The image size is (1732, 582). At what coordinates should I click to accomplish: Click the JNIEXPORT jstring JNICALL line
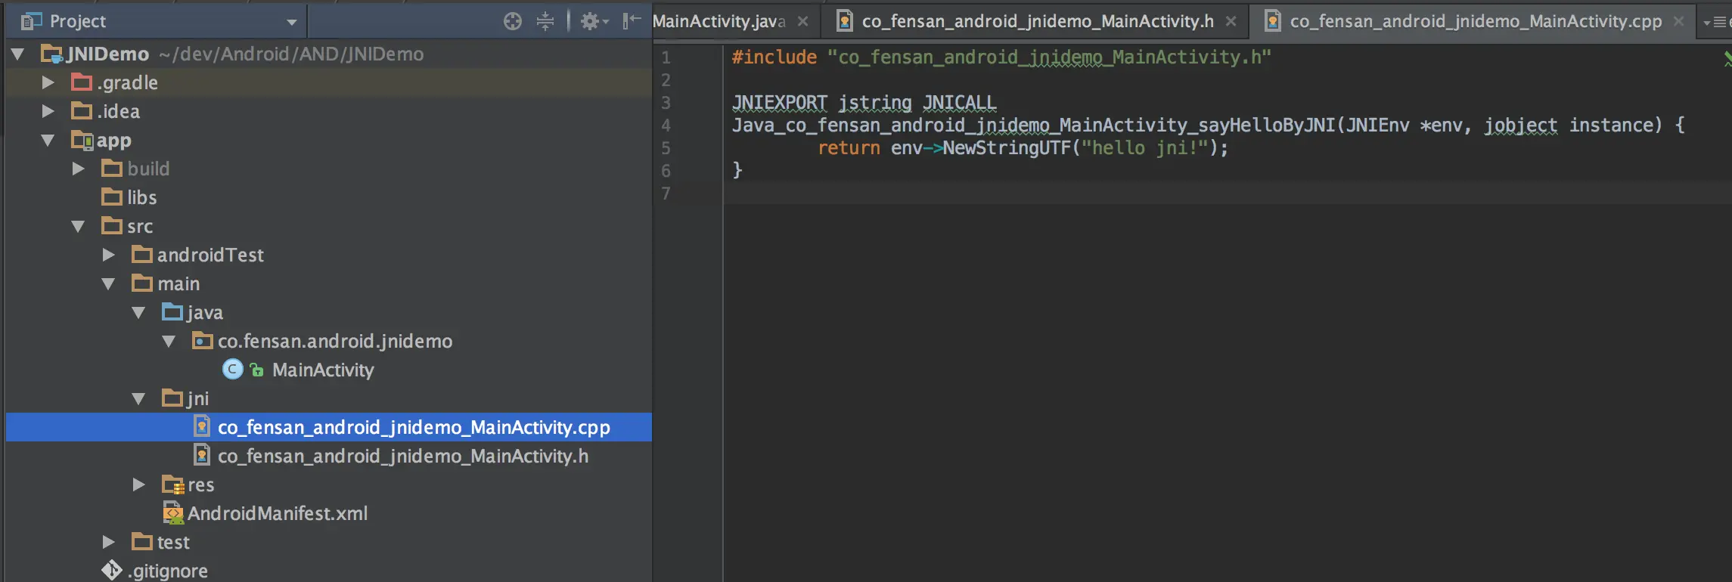864,103
